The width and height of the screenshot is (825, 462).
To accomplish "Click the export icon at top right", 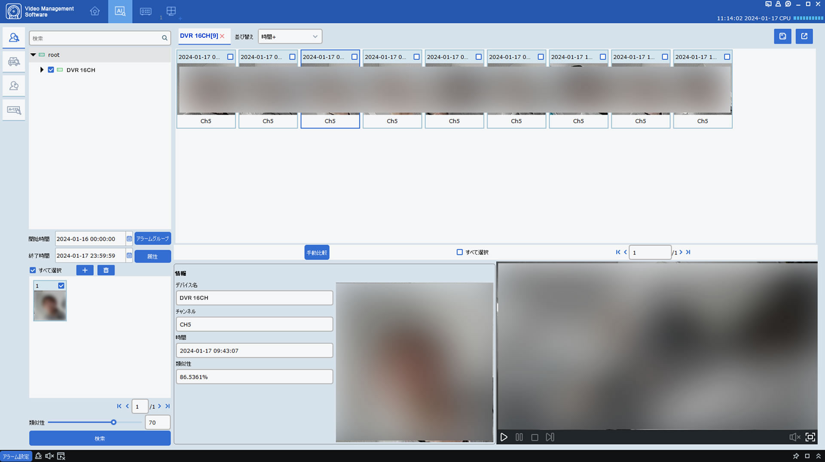I will (x=804, y=36).
